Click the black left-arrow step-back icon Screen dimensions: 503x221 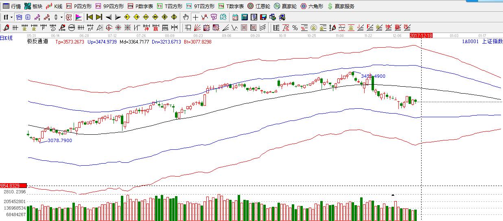(x=109, y=17)
